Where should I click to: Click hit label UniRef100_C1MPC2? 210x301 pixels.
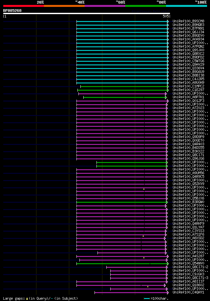(188, 86)
